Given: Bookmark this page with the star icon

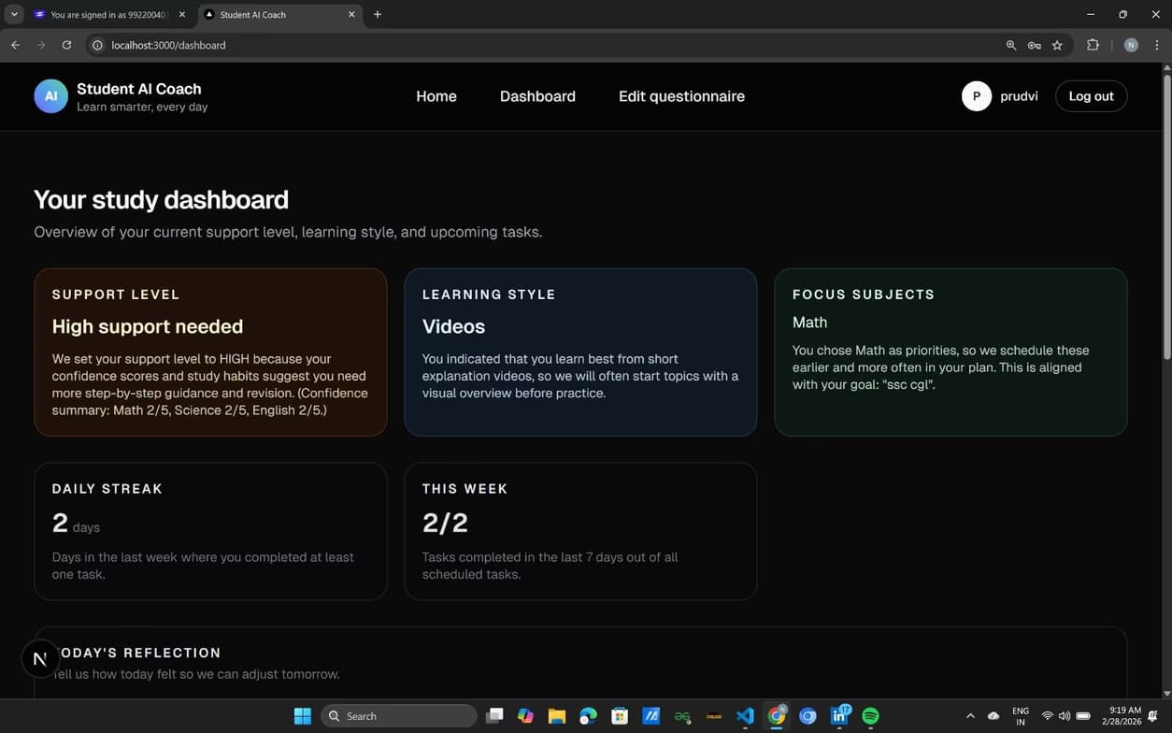Looking at the screenshot, I should tap(1057, 45).
